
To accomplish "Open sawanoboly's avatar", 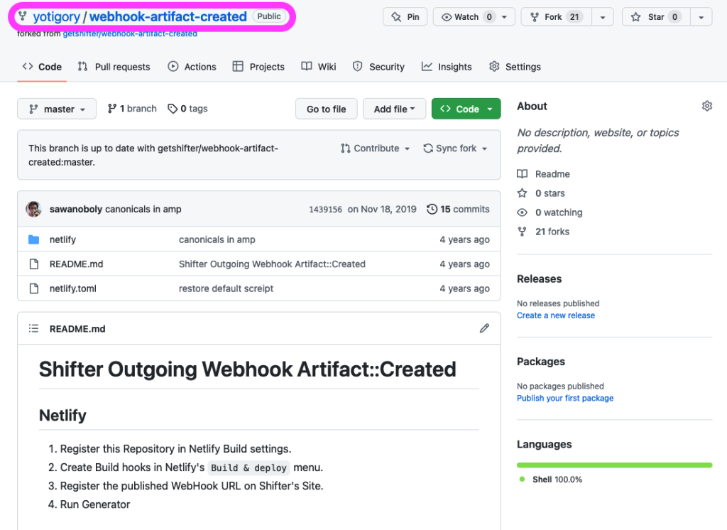I will pos(33,209).
